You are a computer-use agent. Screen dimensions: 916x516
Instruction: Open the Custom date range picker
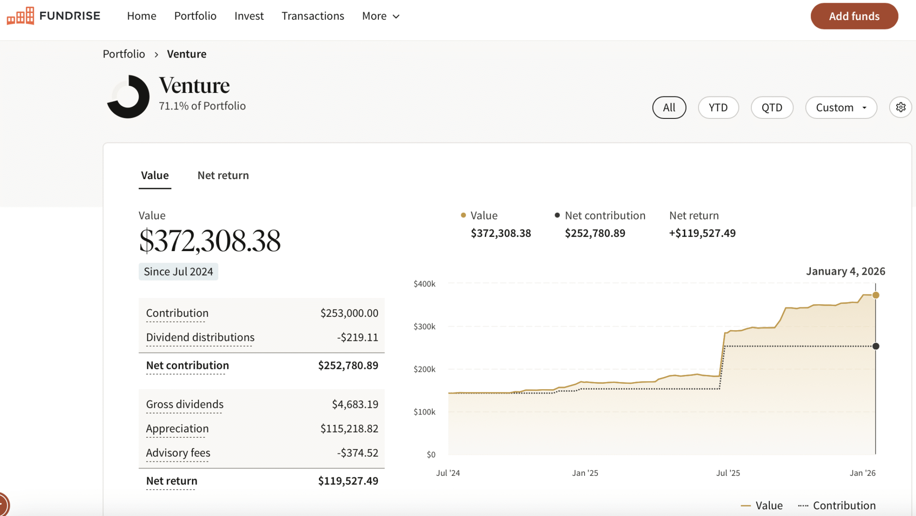tap(840, 107)
